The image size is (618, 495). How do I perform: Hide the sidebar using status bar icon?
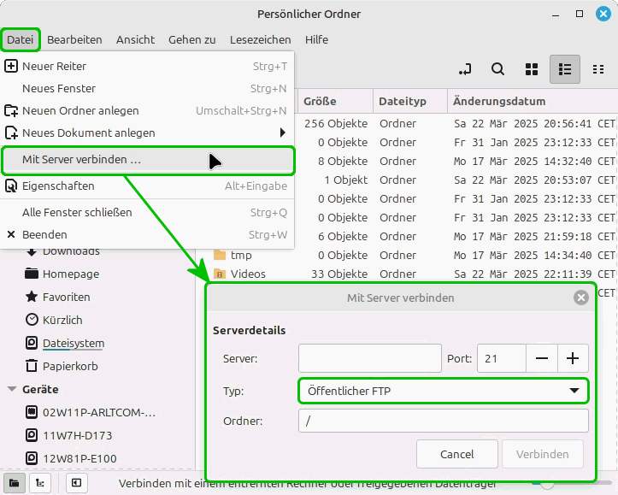pos(76,482)
